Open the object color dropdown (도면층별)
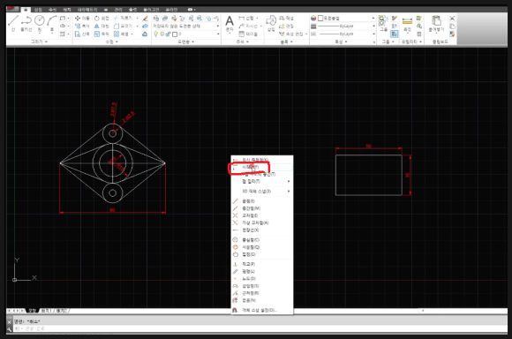512x339 pixels. (346, 19)
